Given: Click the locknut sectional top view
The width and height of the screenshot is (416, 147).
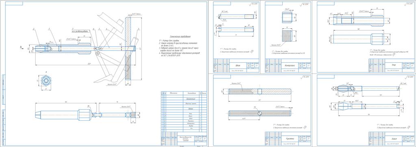Looking at the screenshot, I should point(286,17).
